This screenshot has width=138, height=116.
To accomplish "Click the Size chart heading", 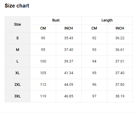I will pyautogui.click(x=17, y=6).
